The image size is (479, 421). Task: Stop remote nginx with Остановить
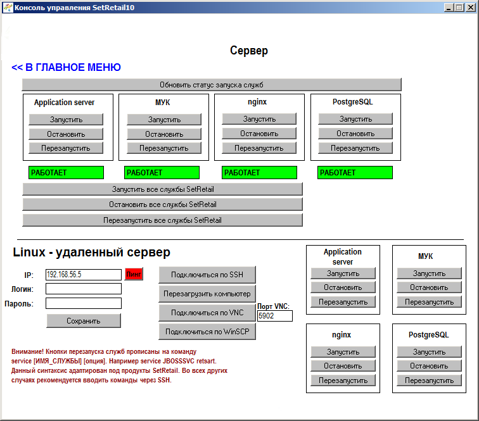tap(343, 366)
